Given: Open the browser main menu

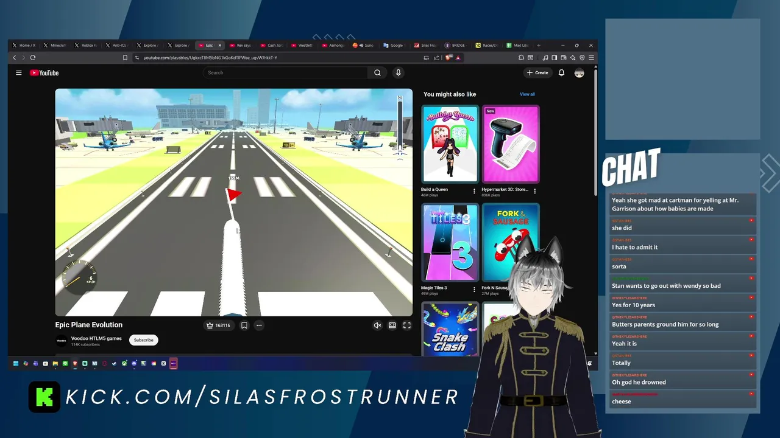Looking at the screenshot, I should pos(591,58).
